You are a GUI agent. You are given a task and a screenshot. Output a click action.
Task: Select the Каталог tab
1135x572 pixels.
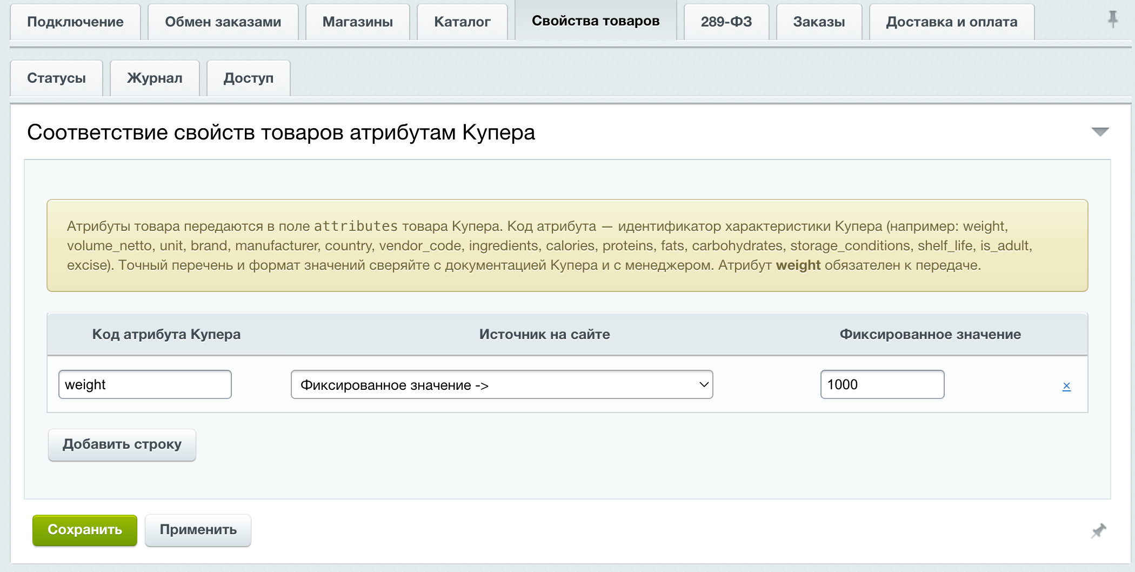coord(462,22)
